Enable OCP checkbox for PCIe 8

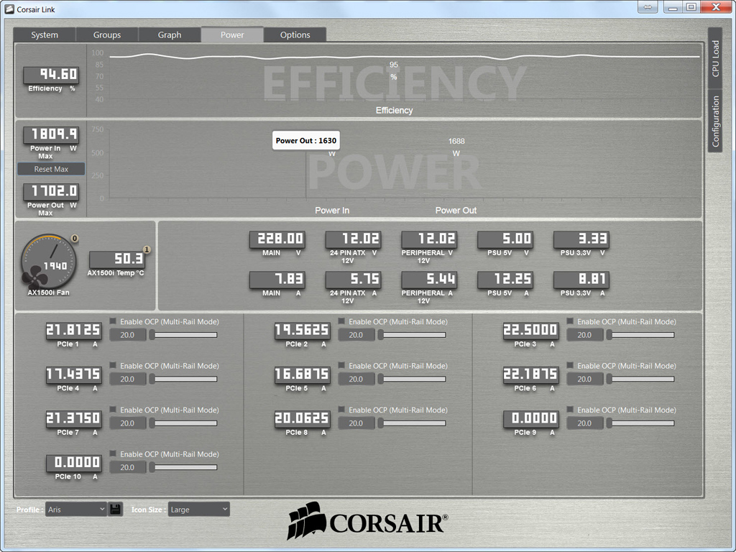coord(341,410)
